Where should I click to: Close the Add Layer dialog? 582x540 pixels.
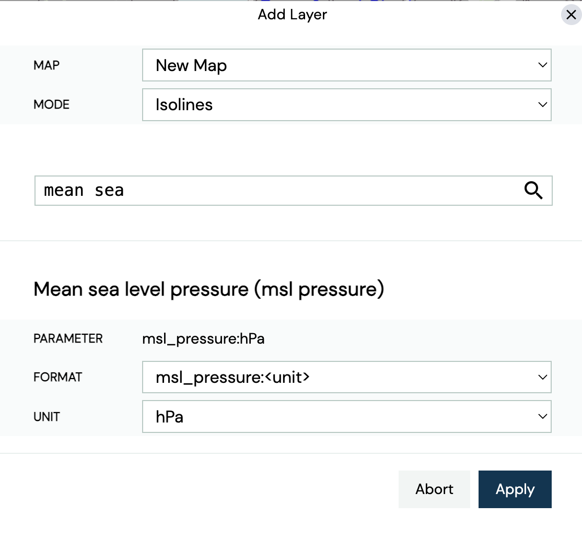coord(571,15)
